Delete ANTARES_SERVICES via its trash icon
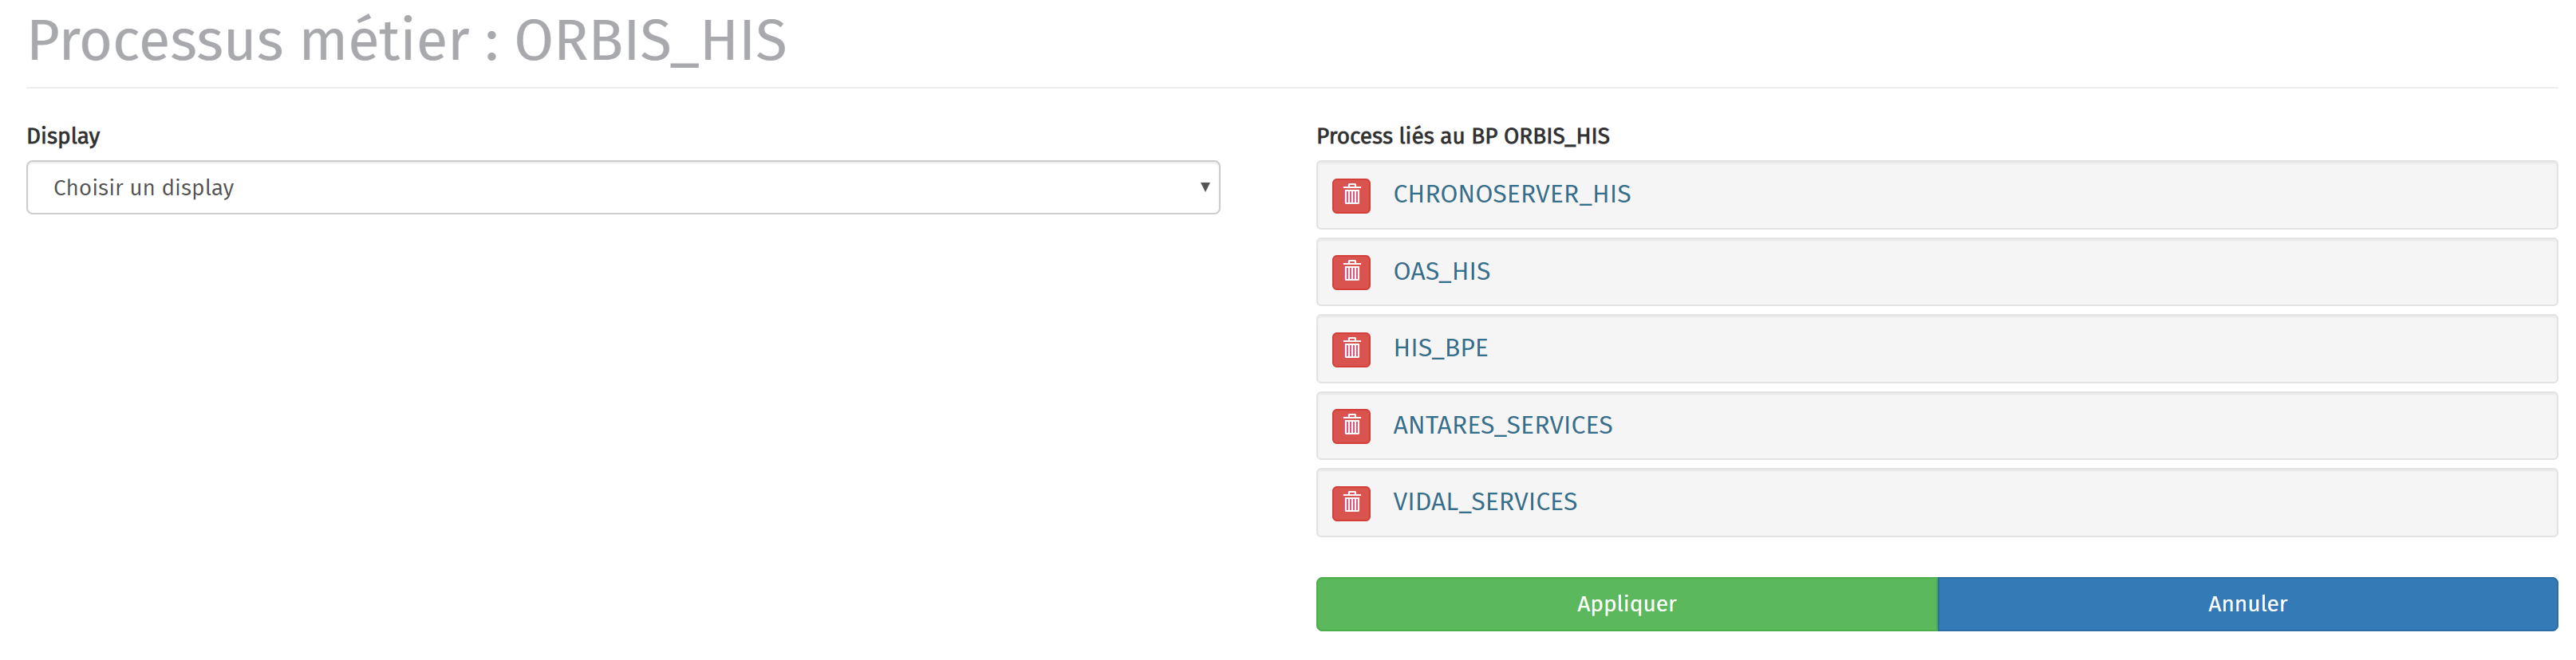The height and width of the screenshot is (660, 2576). coord(1351,426)
